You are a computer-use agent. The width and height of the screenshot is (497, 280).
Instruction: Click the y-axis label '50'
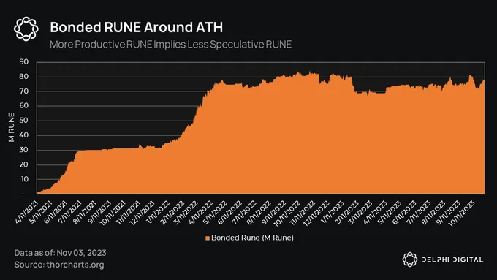[24, 121]
